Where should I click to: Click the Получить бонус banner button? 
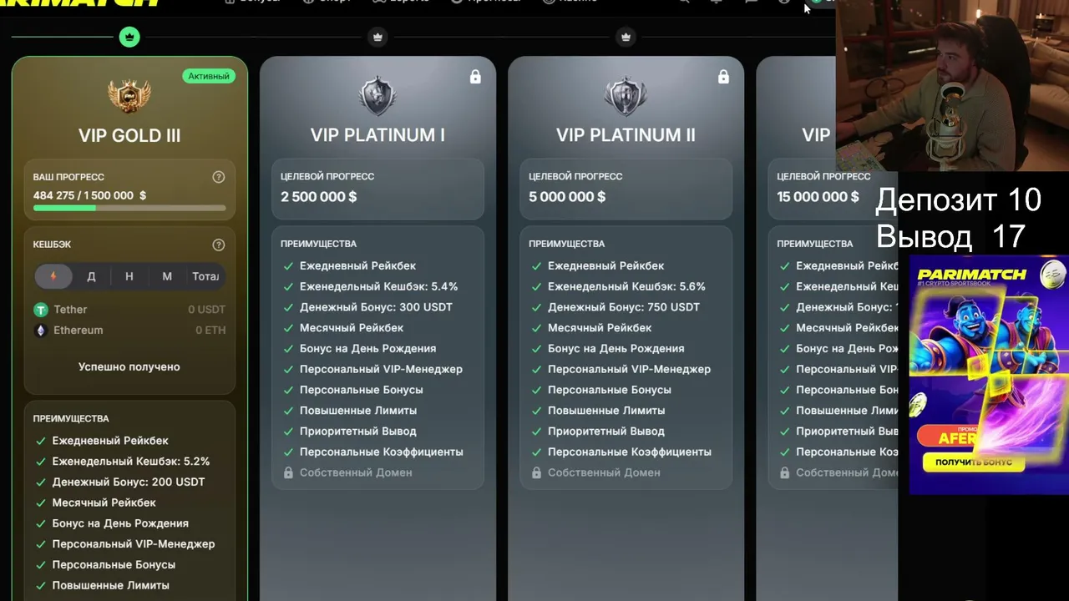pos(974,462)
